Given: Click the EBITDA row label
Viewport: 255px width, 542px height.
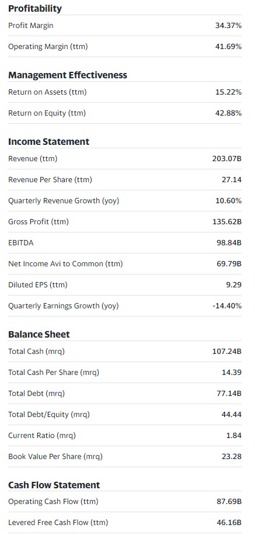Looking at the screenshot, I should [21, 242].
